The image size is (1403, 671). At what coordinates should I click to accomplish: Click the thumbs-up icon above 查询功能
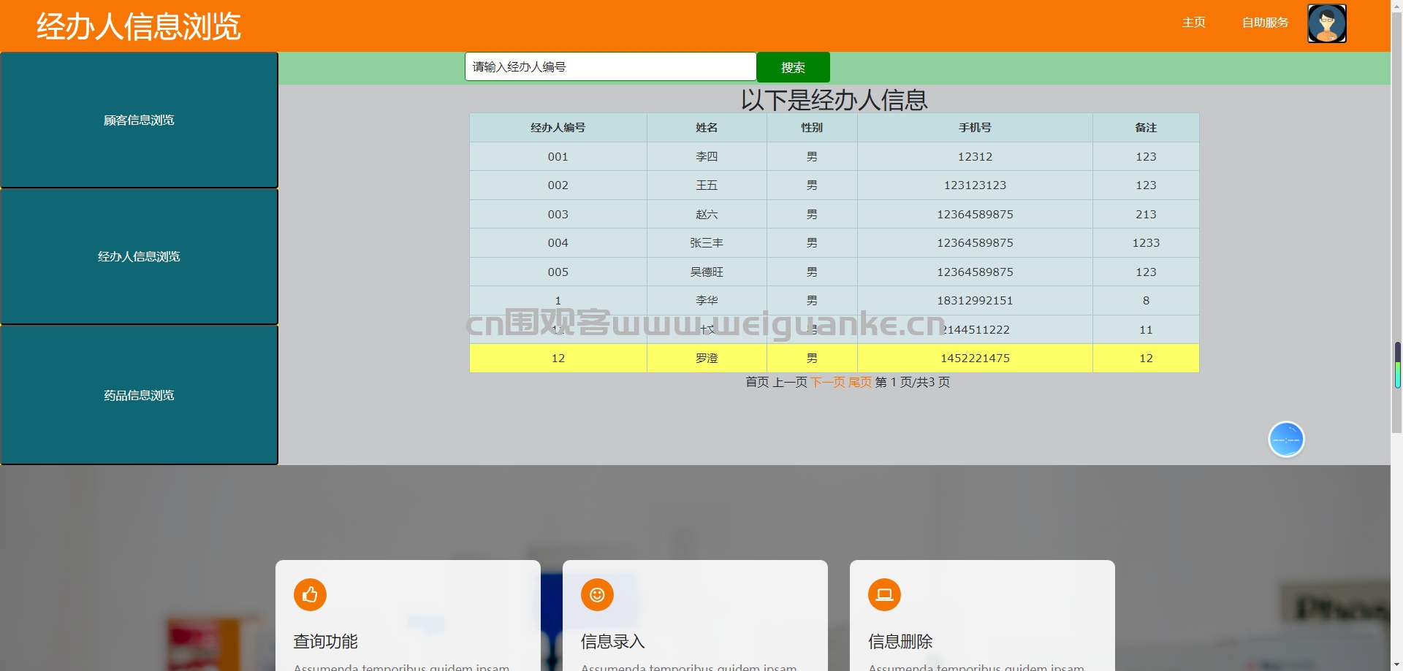310,594
